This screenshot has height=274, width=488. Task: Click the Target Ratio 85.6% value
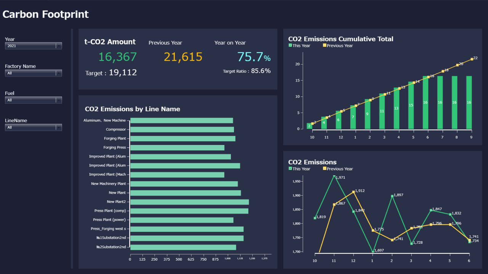click(x=261, y=71)
